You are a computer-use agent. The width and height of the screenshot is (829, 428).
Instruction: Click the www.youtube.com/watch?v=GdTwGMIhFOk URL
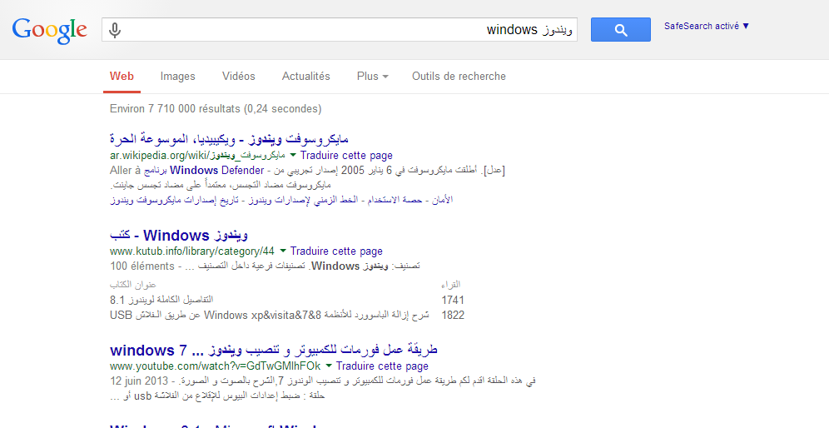[216, 366]
